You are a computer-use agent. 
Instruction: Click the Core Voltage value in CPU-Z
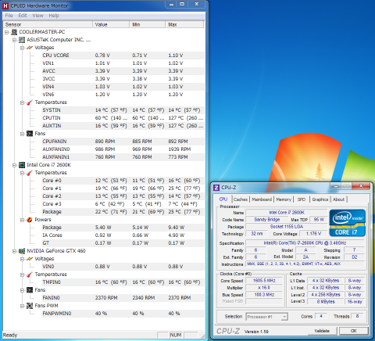click(x=313, y=234)
